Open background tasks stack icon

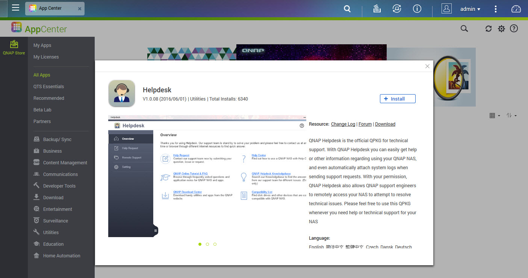click(x=377, y=9)
